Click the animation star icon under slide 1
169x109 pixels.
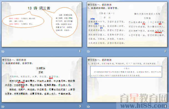pos(3,52)
